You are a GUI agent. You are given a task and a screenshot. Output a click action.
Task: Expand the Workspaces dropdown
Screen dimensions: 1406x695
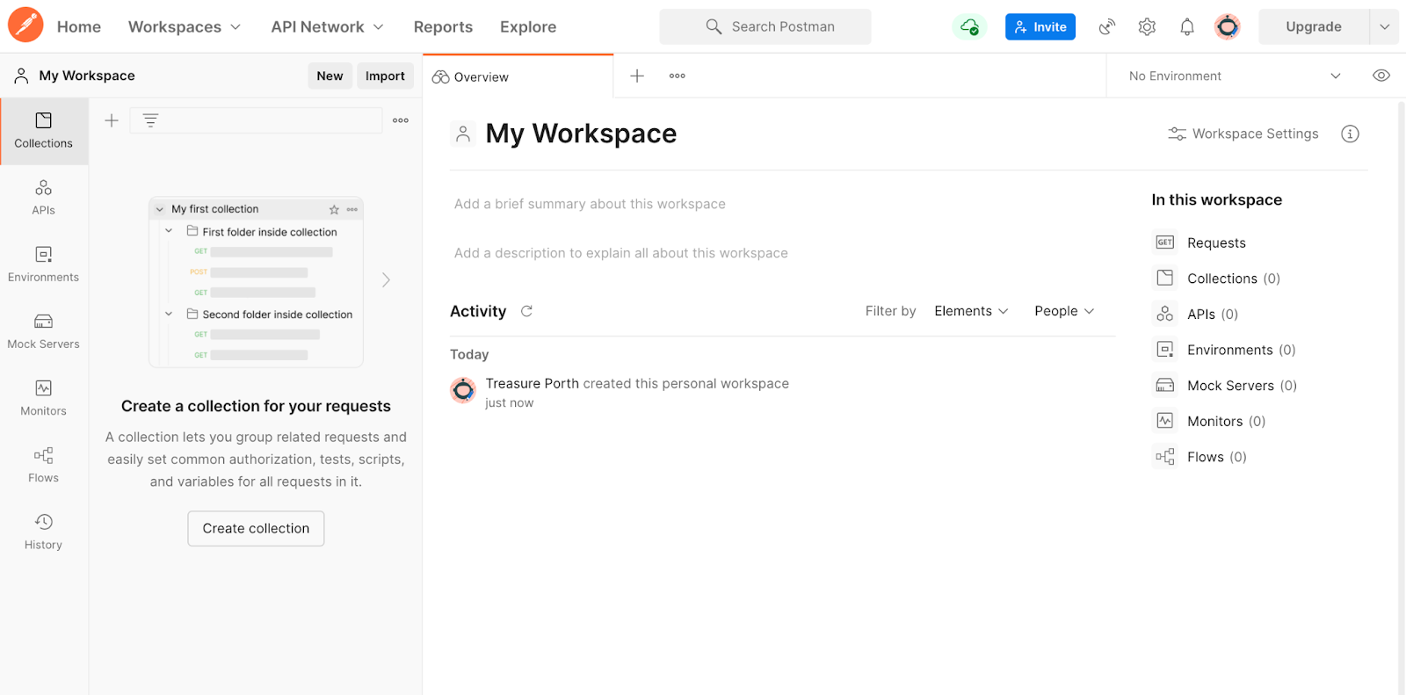pyautogui.click(x=185, y=26)
